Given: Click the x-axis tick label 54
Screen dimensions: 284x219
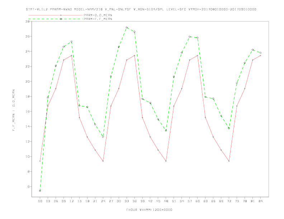Looking at the screenshot, I should point(182,201).
